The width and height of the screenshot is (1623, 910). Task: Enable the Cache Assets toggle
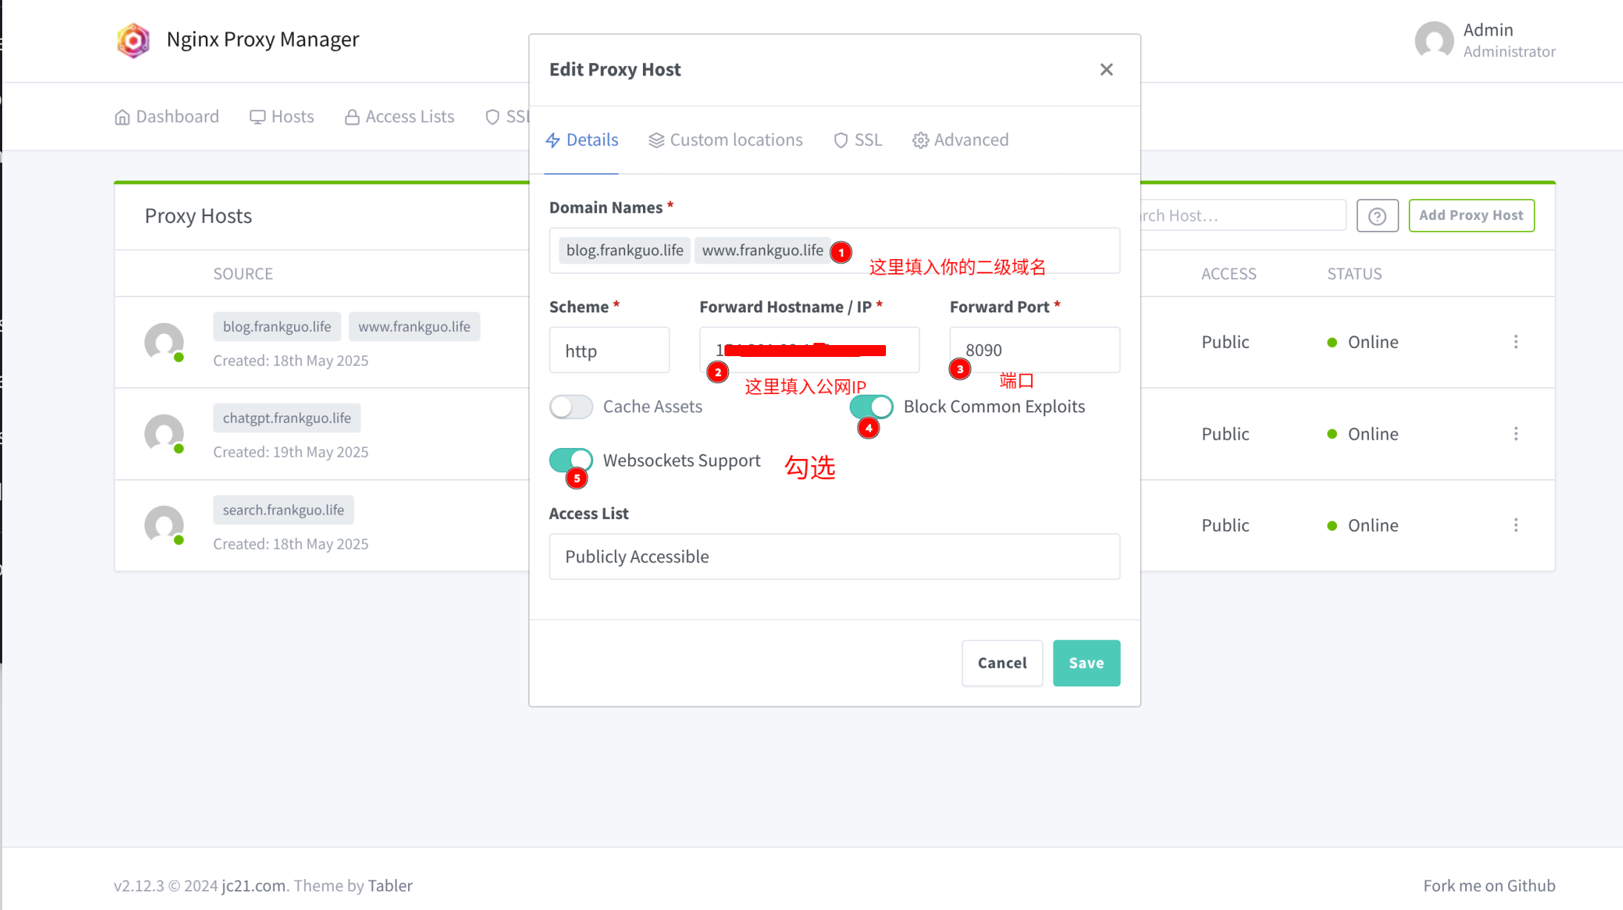(571, 407)
